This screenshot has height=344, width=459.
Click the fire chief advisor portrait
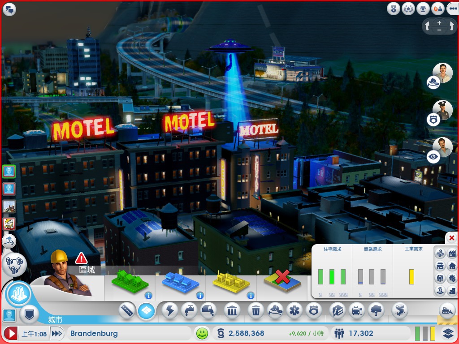(442, 73)
